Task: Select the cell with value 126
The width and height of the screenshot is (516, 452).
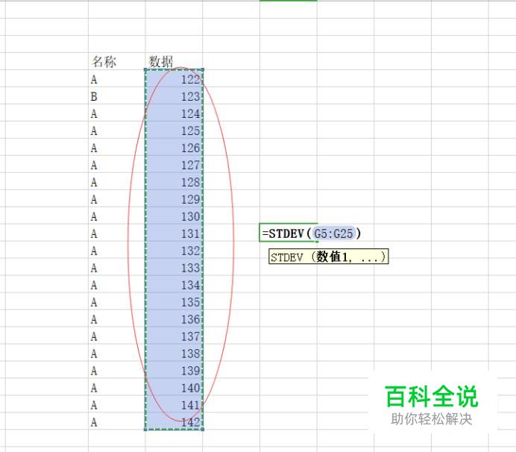Action: click(x=174, y=148)
